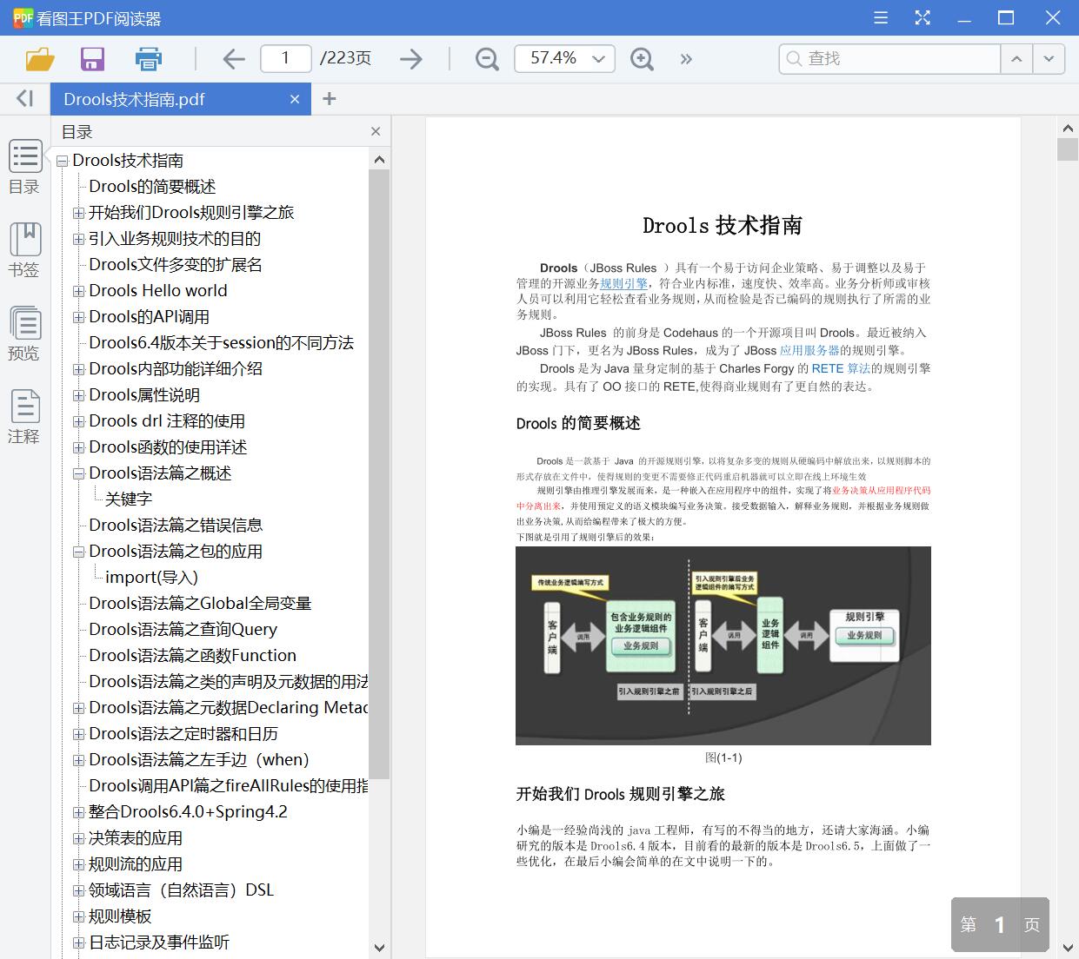
Task: Collapse the root Drools技术指南 tree node
Action: point(63,161)
